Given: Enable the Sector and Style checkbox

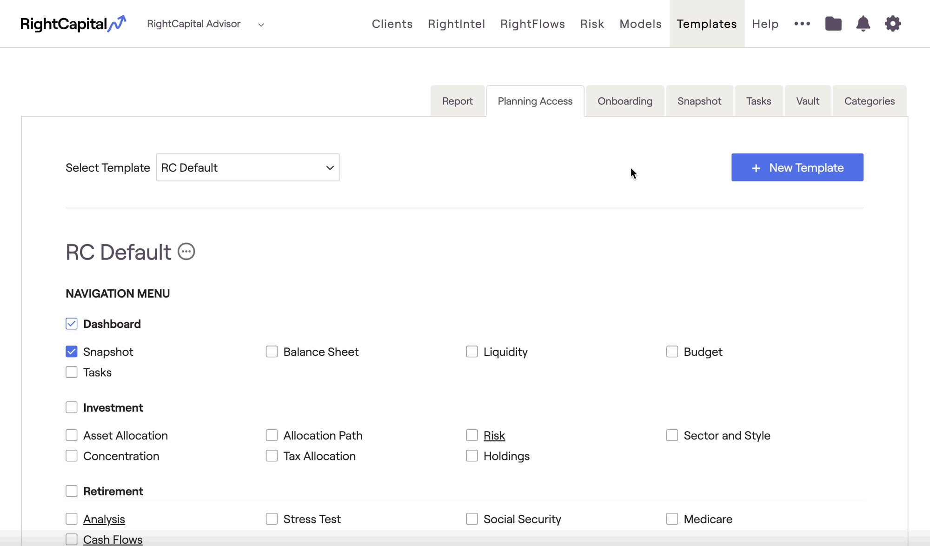Looking at the screenshot, I should [x=672, y=435].
